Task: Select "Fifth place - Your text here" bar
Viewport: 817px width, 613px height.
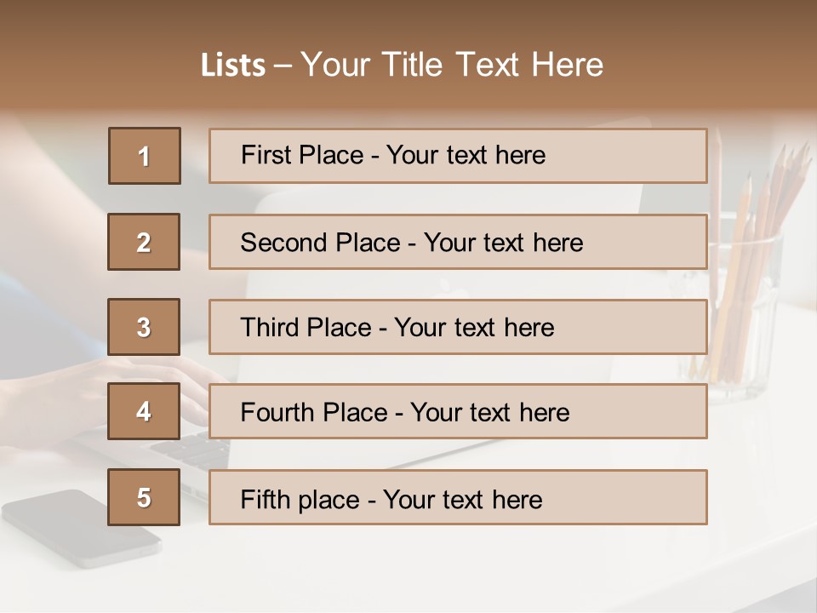Action: point(458,497)
